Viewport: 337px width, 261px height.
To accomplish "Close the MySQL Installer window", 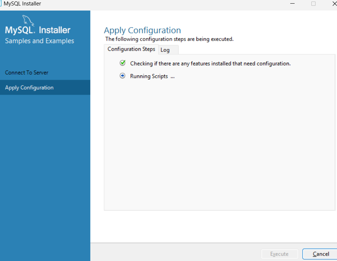I will coord(334,4).
